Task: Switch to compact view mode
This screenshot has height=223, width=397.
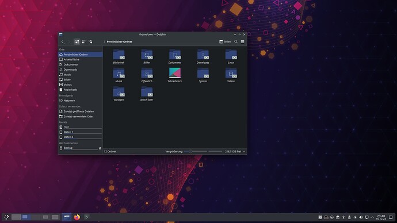Action: click(84, 42)
